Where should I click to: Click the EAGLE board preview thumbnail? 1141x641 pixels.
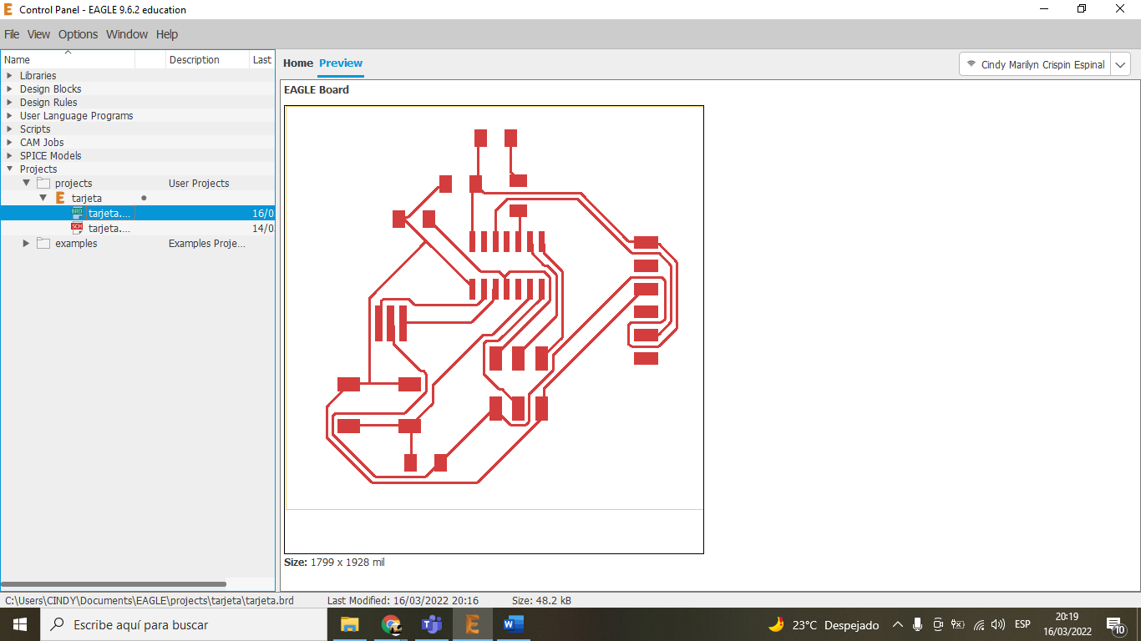point(494,329)
